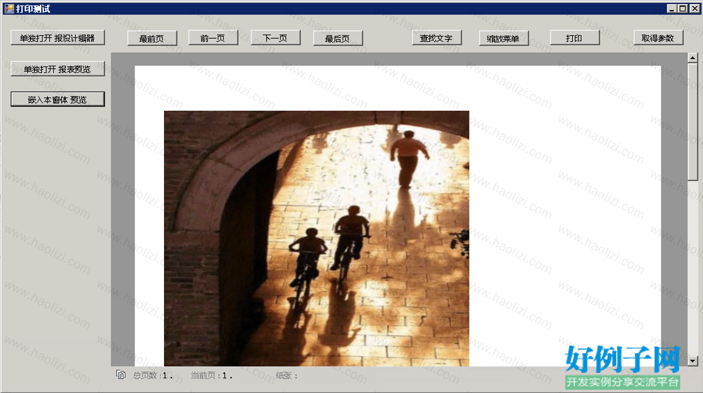Screen dimensions: 703x393
Task: Open the 缩放菜单 zoom menu
Action: pyautogui.click(x=504, y=38)
